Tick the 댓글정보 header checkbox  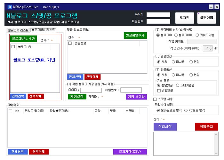[70, 43]
